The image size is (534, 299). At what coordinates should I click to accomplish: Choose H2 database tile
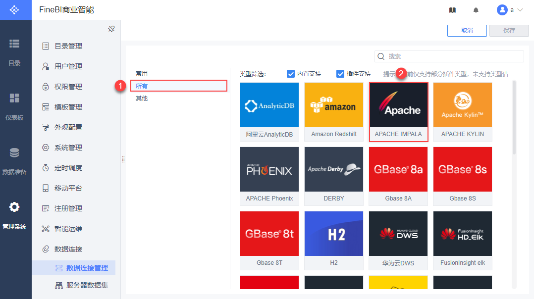click(x=334, y=240)
